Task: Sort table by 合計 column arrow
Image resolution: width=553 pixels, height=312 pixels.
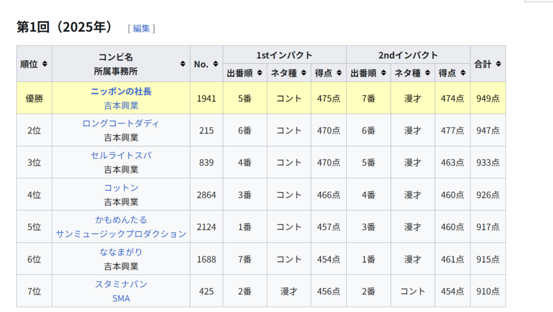Action: pos(498,64)
